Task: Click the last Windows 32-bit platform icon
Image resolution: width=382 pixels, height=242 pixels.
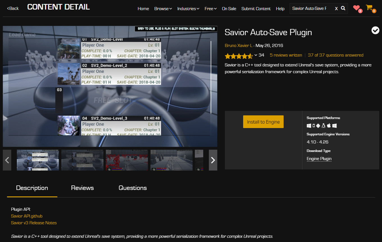Action: (x=334, y=126)
